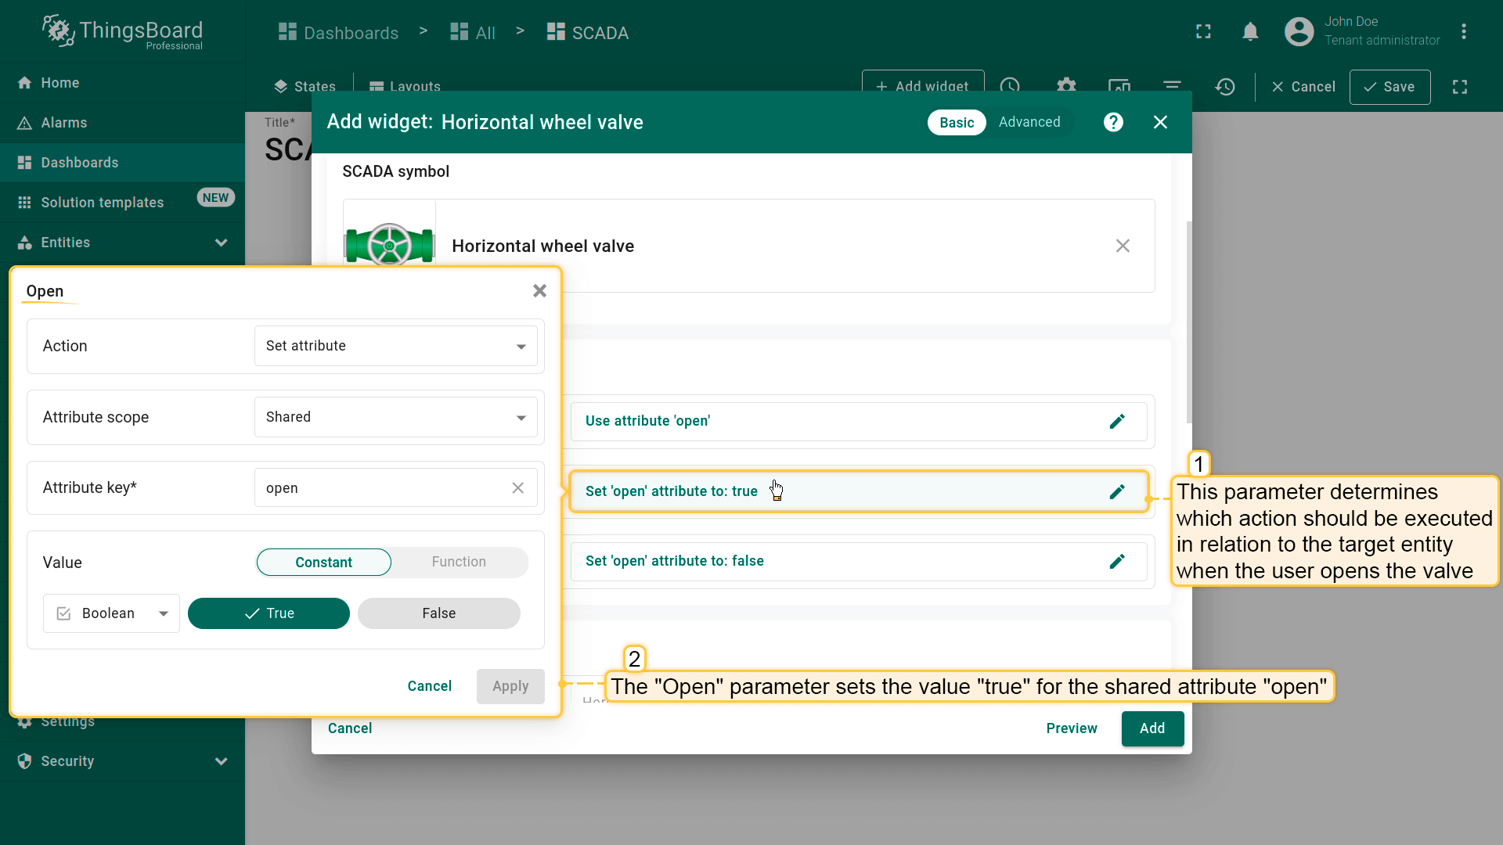Click the Preview link

click(x=1071, y=728)
